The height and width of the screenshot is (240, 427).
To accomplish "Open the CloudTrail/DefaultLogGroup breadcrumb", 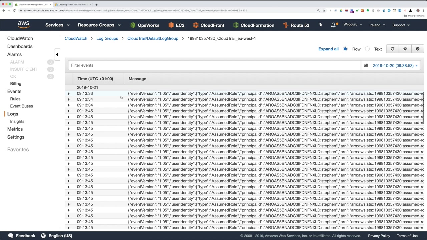I will [153, 38].
